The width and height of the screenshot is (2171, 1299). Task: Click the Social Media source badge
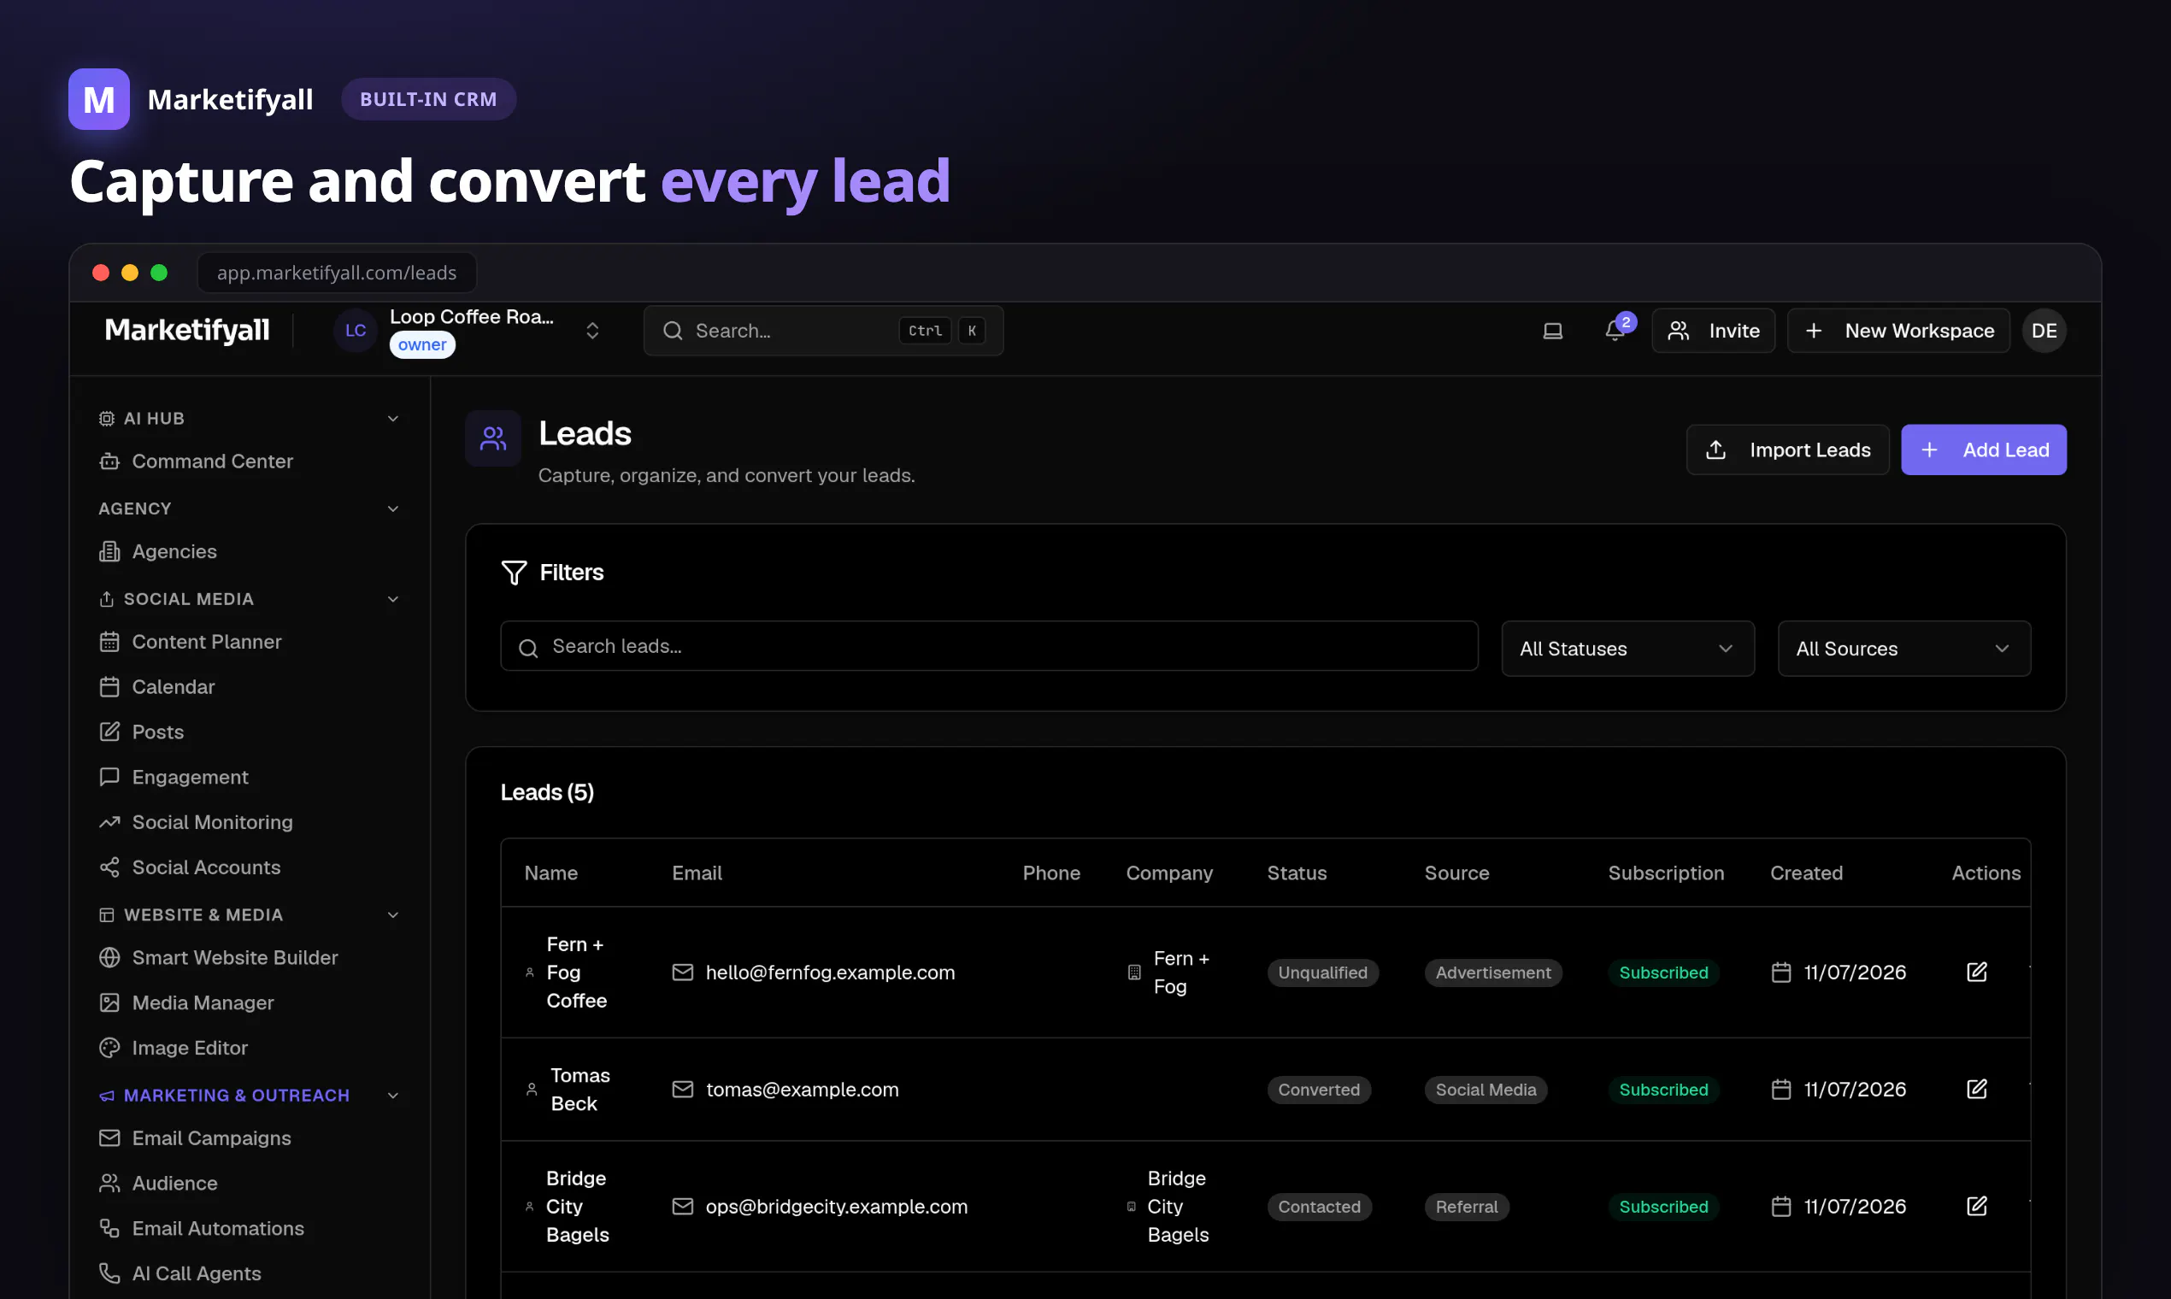point(1486,1090)
